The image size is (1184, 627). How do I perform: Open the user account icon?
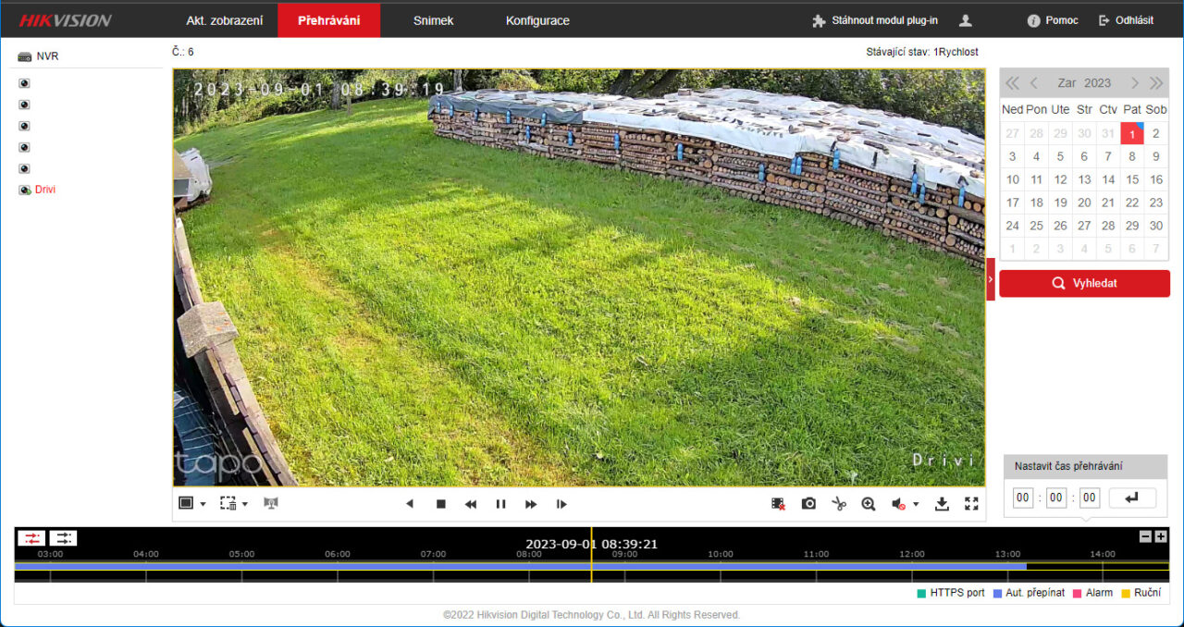[x=966, y=20]
